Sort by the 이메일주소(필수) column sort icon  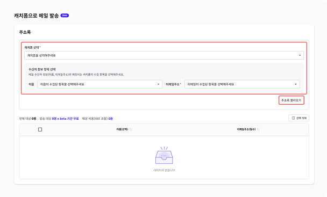258,129
